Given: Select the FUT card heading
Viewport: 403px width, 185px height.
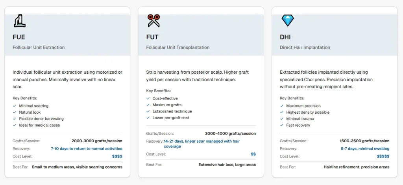Looking at the screenshot, I should pyautogui.click(x=152, y=37).
